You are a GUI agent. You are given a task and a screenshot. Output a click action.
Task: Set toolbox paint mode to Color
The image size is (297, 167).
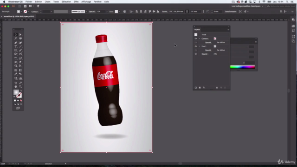click(x=15, y=101)
